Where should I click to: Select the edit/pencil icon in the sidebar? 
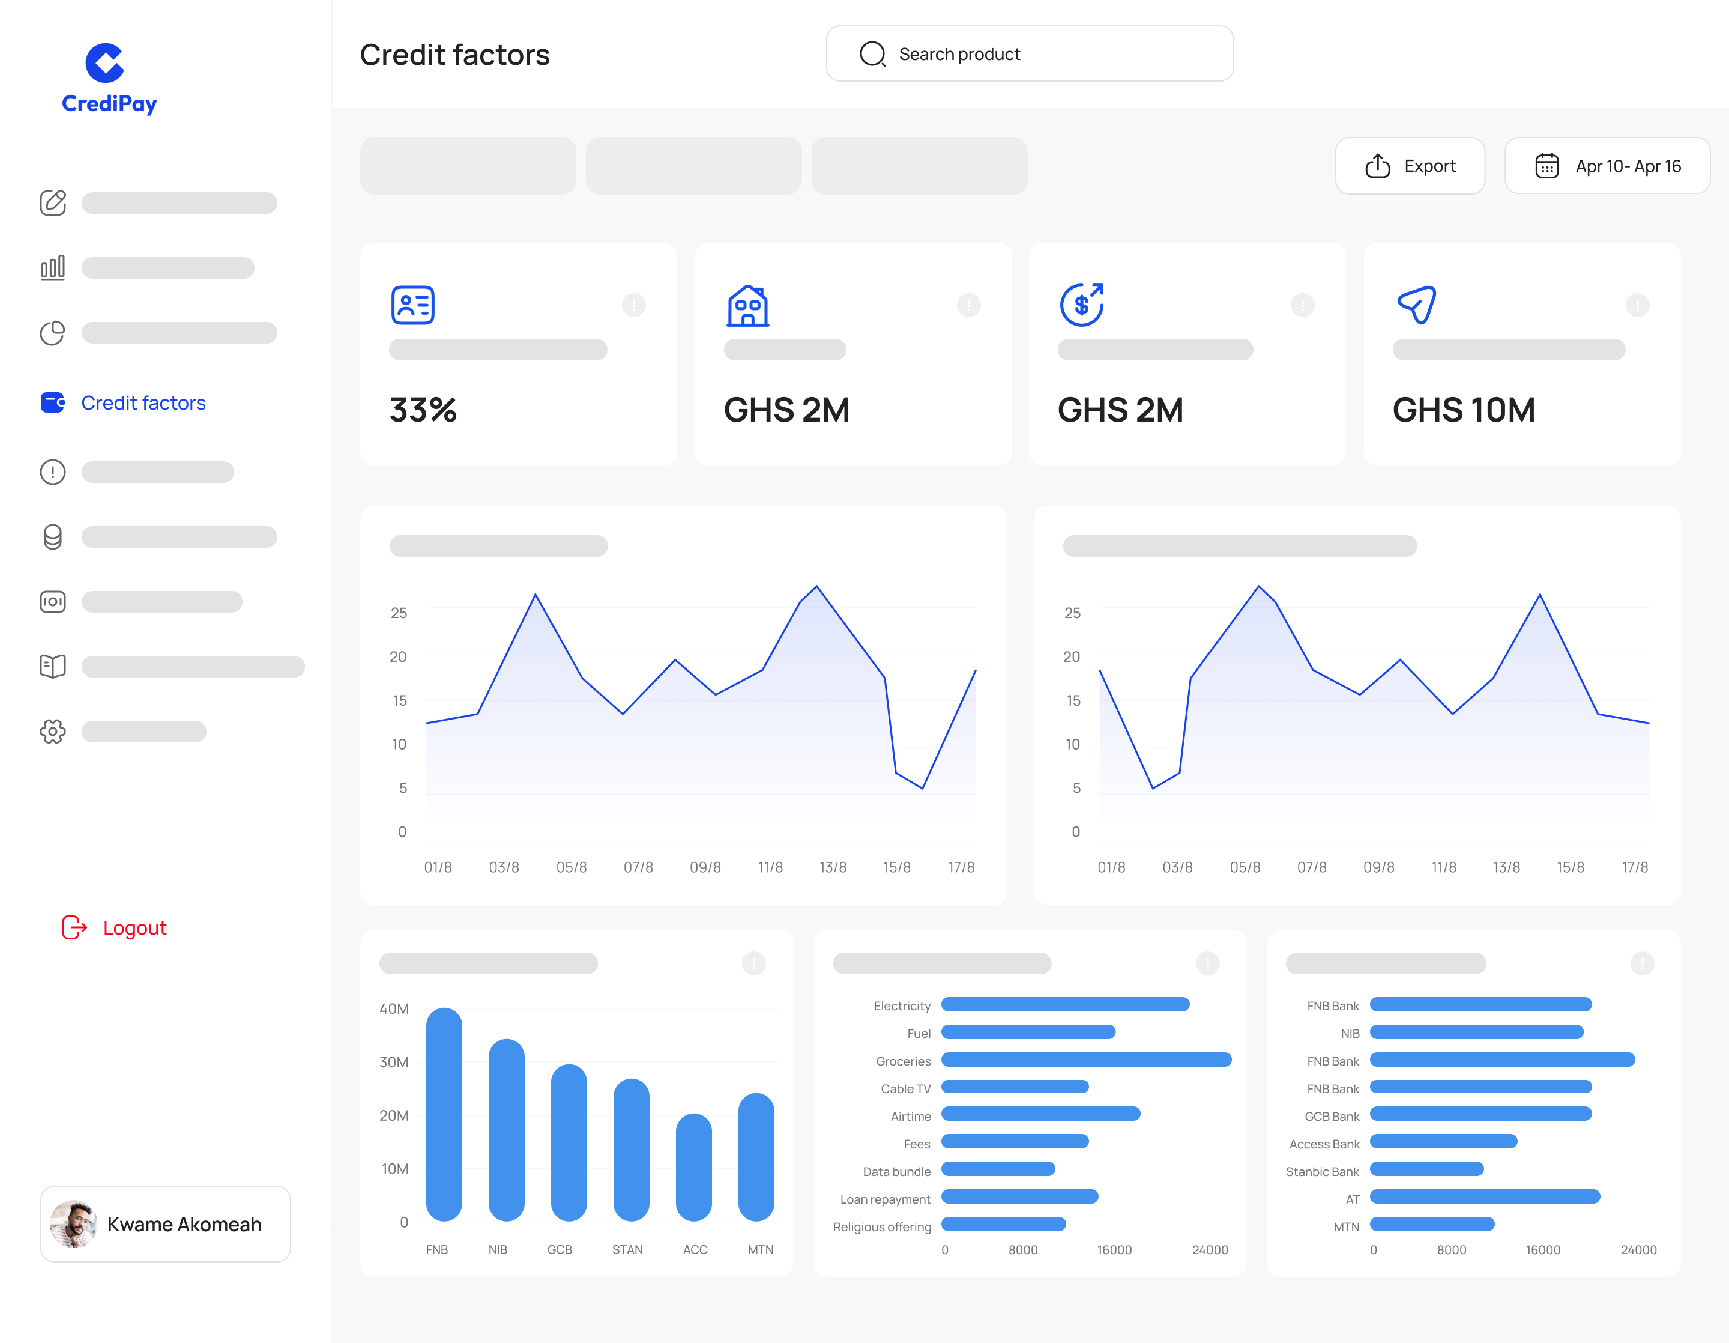pos(52,203)
